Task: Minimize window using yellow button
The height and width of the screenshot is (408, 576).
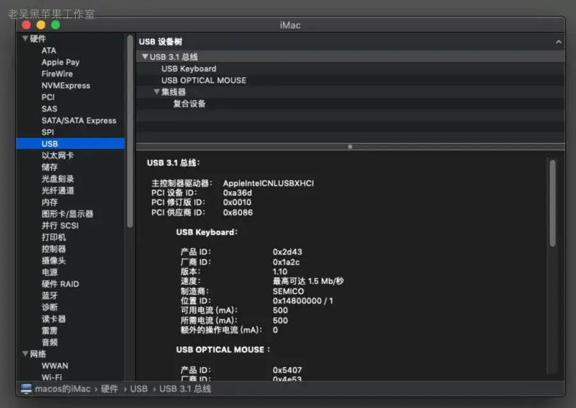Action: click(41, 25)
